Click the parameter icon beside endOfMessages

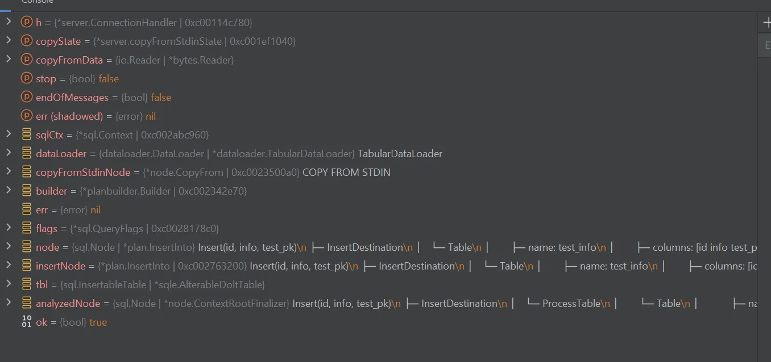coord(27,97)
